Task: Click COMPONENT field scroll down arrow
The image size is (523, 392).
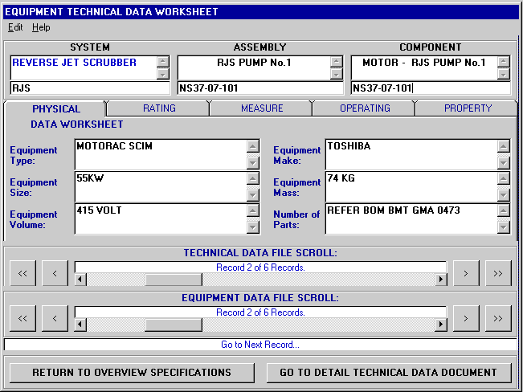Action: (504, 74)
